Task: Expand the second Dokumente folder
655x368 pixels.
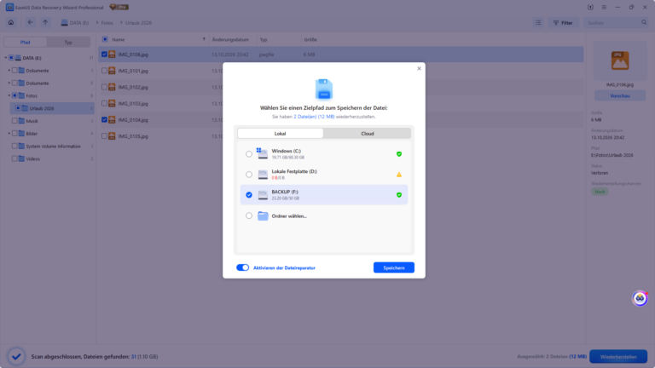Action: point(9,83)
